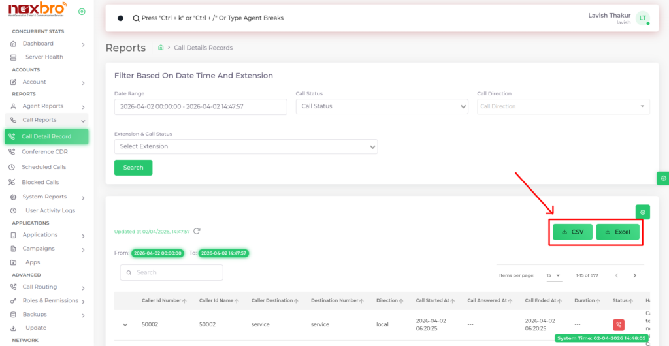Click the refresh icon beside Updated timestamp

tap(197, 231)
